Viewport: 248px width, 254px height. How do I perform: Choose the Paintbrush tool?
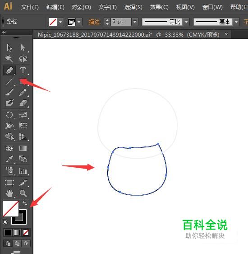pyautogui.click(x=9, y=92)
